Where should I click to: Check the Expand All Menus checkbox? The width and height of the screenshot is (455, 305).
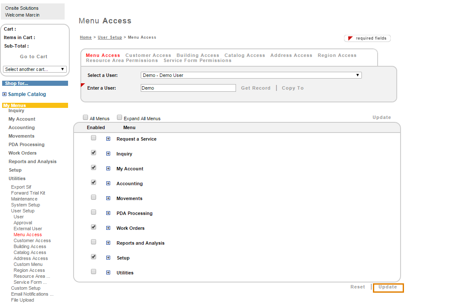click(119, 118)
